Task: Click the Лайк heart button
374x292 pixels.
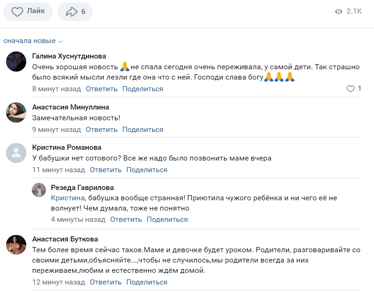Action: click(28, 12)
